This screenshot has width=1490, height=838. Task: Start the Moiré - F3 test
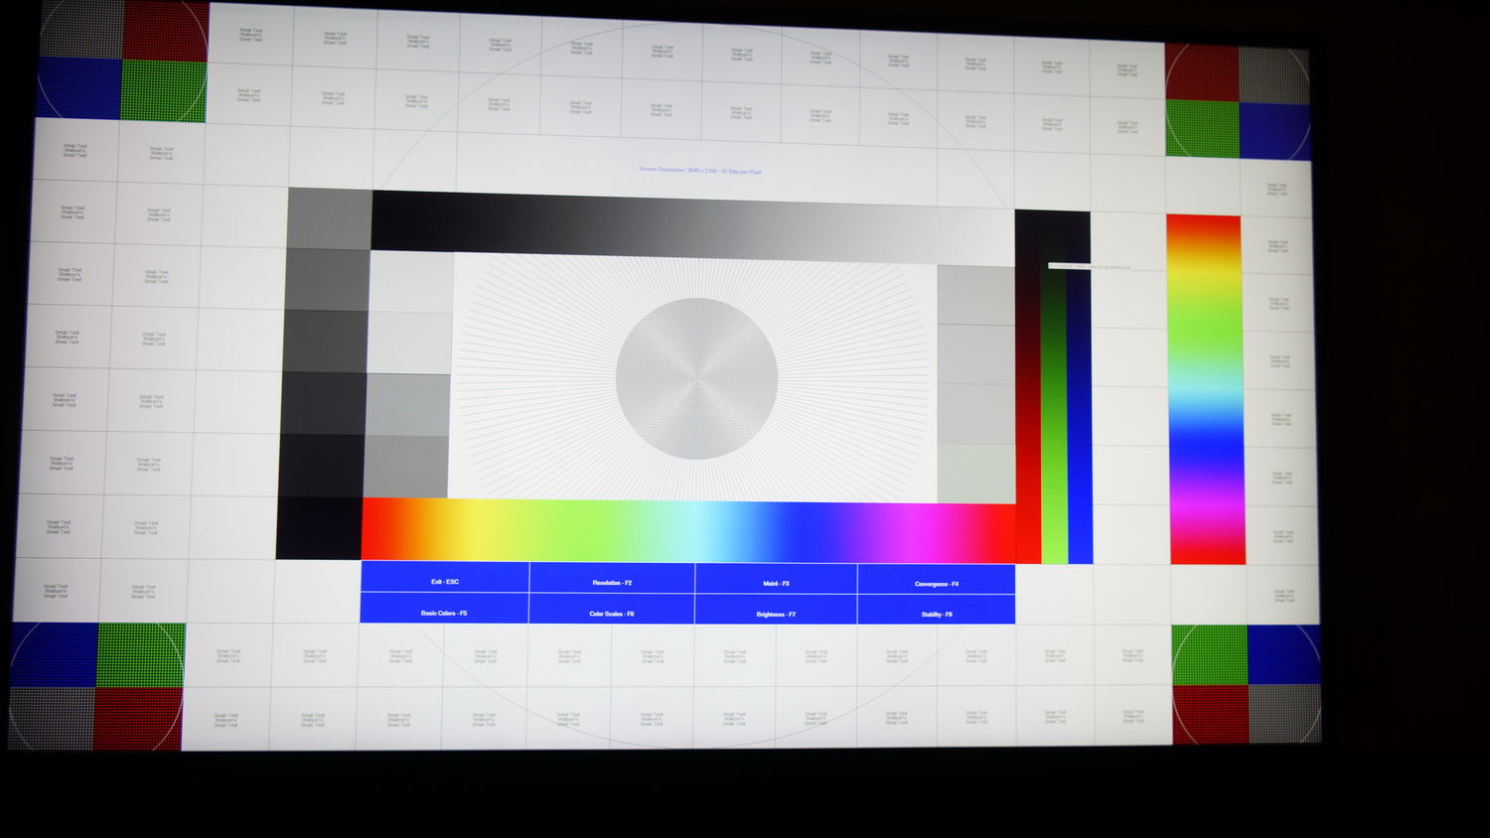click(x=776, y=583)
